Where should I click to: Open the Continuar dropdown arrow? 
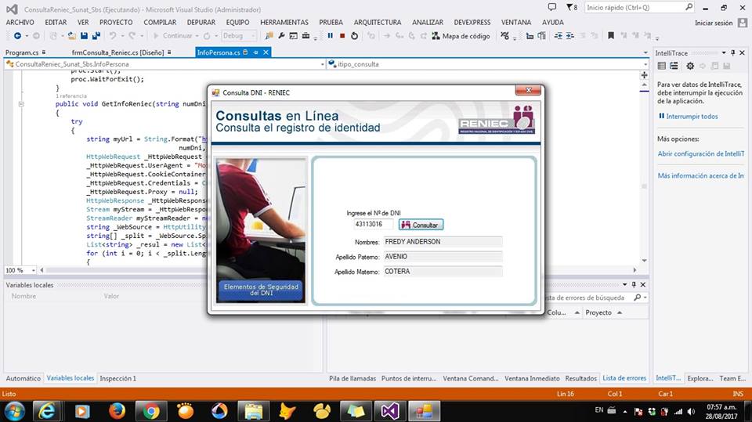point(196,36)
